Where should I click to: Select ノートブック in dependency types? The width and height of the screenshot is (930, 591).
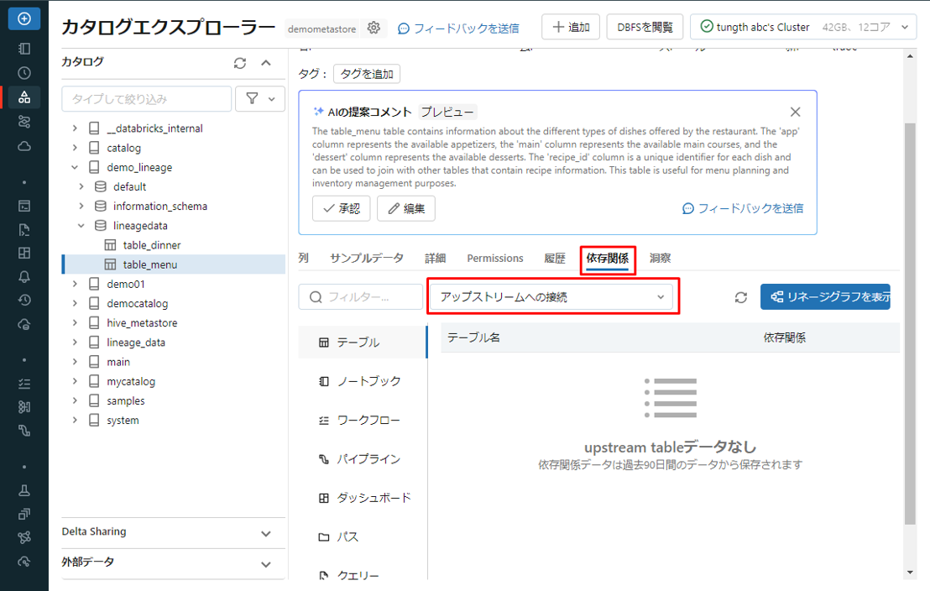point(361,381)
